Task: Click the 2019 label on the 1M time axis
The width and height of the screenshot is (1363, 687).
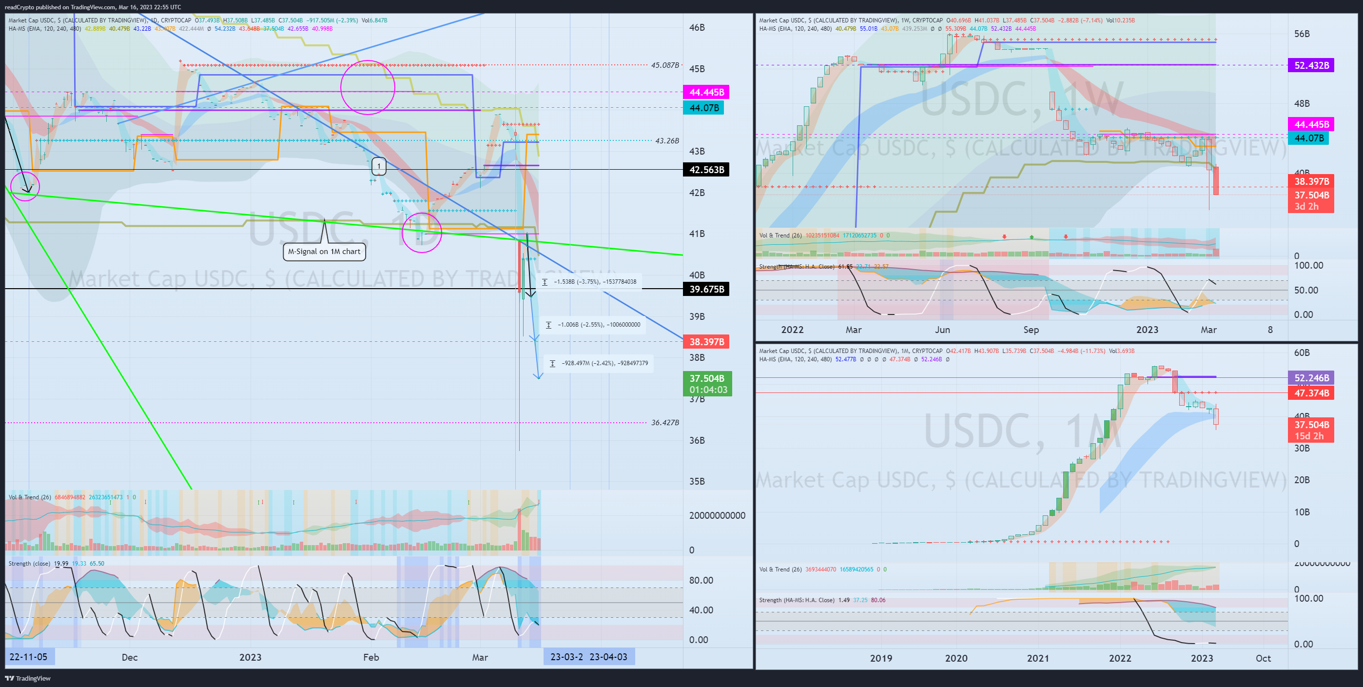Action: click(x=880, y=658)
